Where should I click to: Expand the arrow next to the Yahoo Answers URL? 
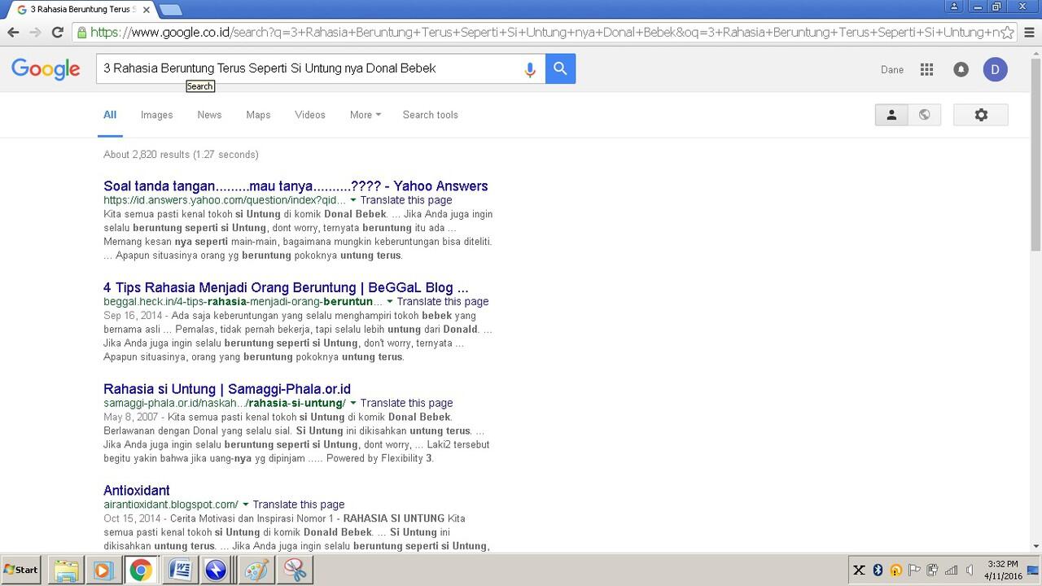coord(353,200)
